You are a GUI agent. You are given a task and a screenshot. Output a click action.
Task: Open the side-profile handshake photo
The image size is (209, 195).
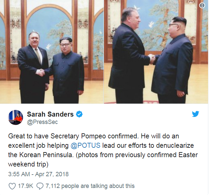pos(156,52)
